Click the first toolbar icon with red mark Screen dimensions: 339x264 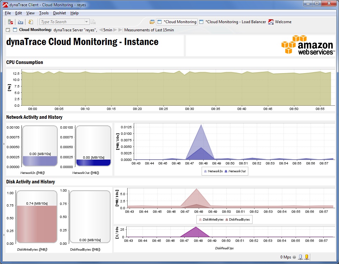click(x=10, y=22)
